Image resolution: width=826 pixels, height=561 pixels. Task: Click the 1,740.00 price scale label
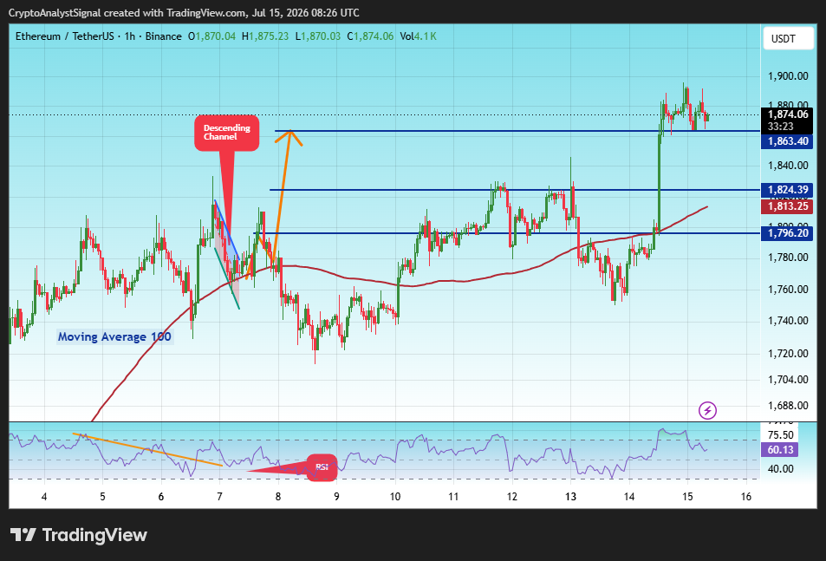[788, 321]
